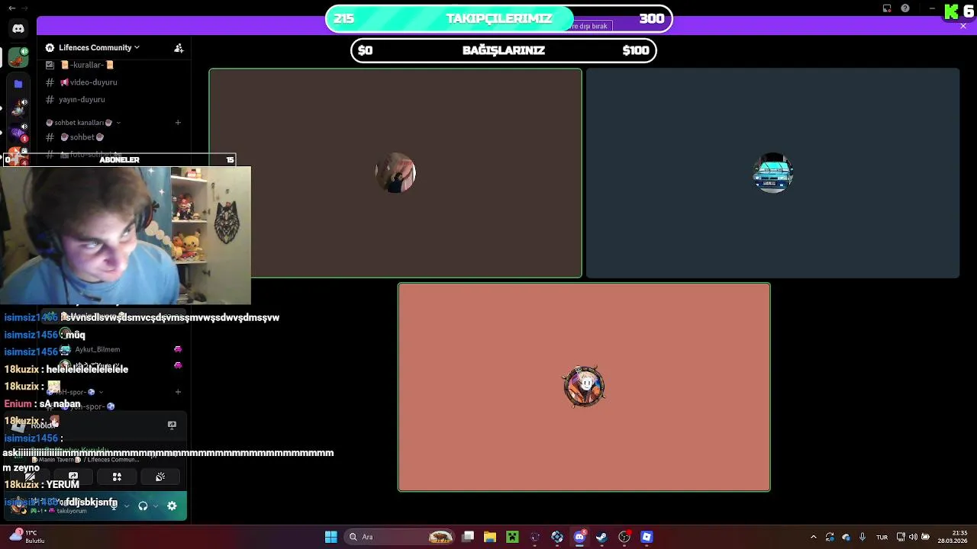The width and height of the screenshot is (977, 549).
Task: Toggle the microphone mute button
Action: 114,506
